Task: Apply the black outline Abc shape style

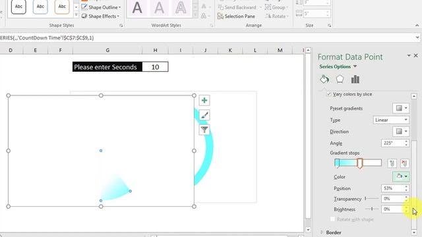Action: [18, 7]
